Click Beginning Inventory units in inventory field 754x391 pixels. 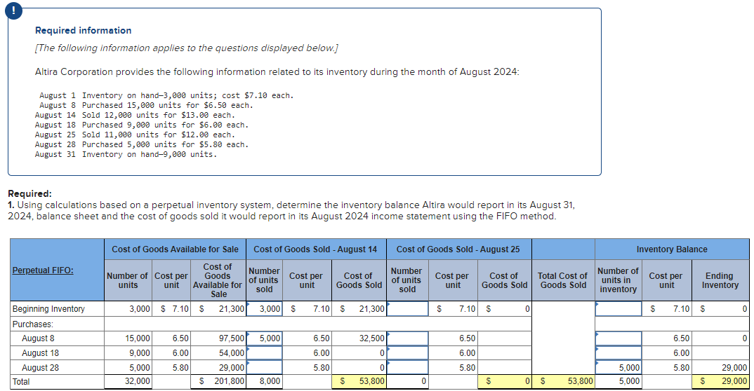pyautogui.click(x=619, y=309)
